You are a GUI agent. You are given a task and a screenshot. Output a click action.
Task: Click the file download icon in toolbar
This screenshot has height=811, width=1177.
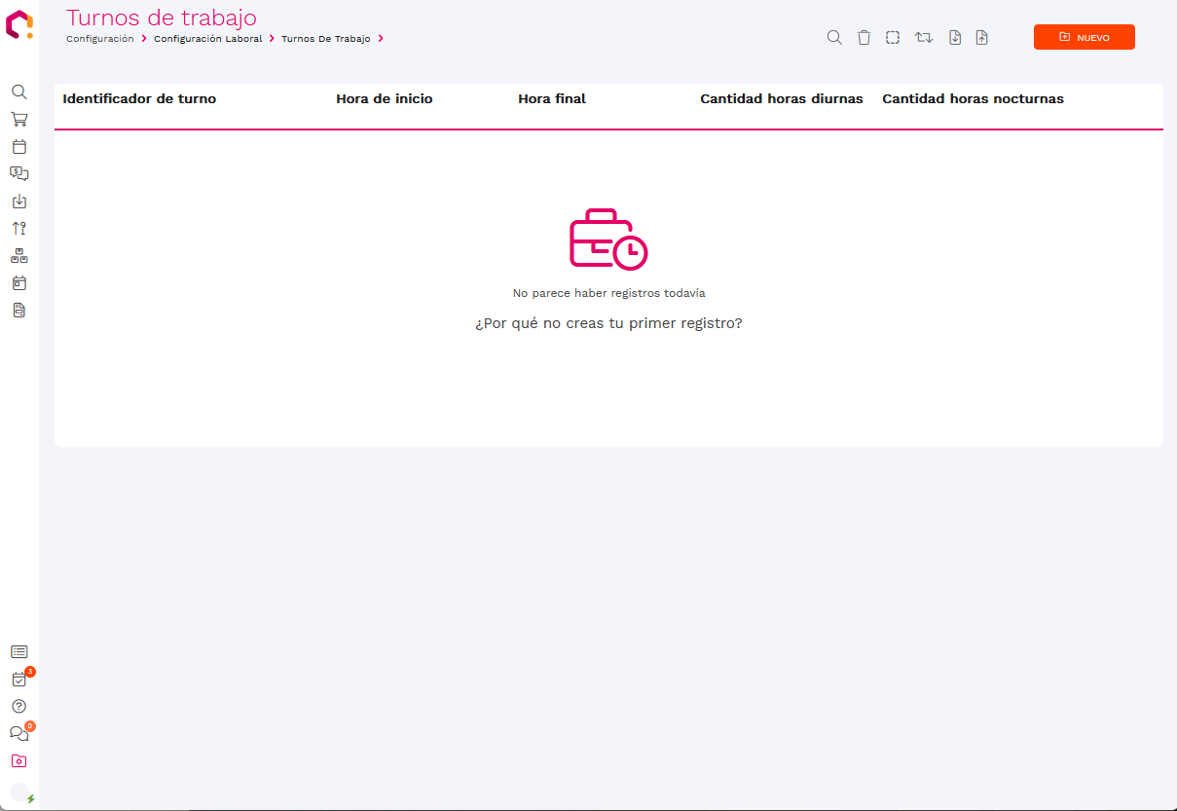955,37
